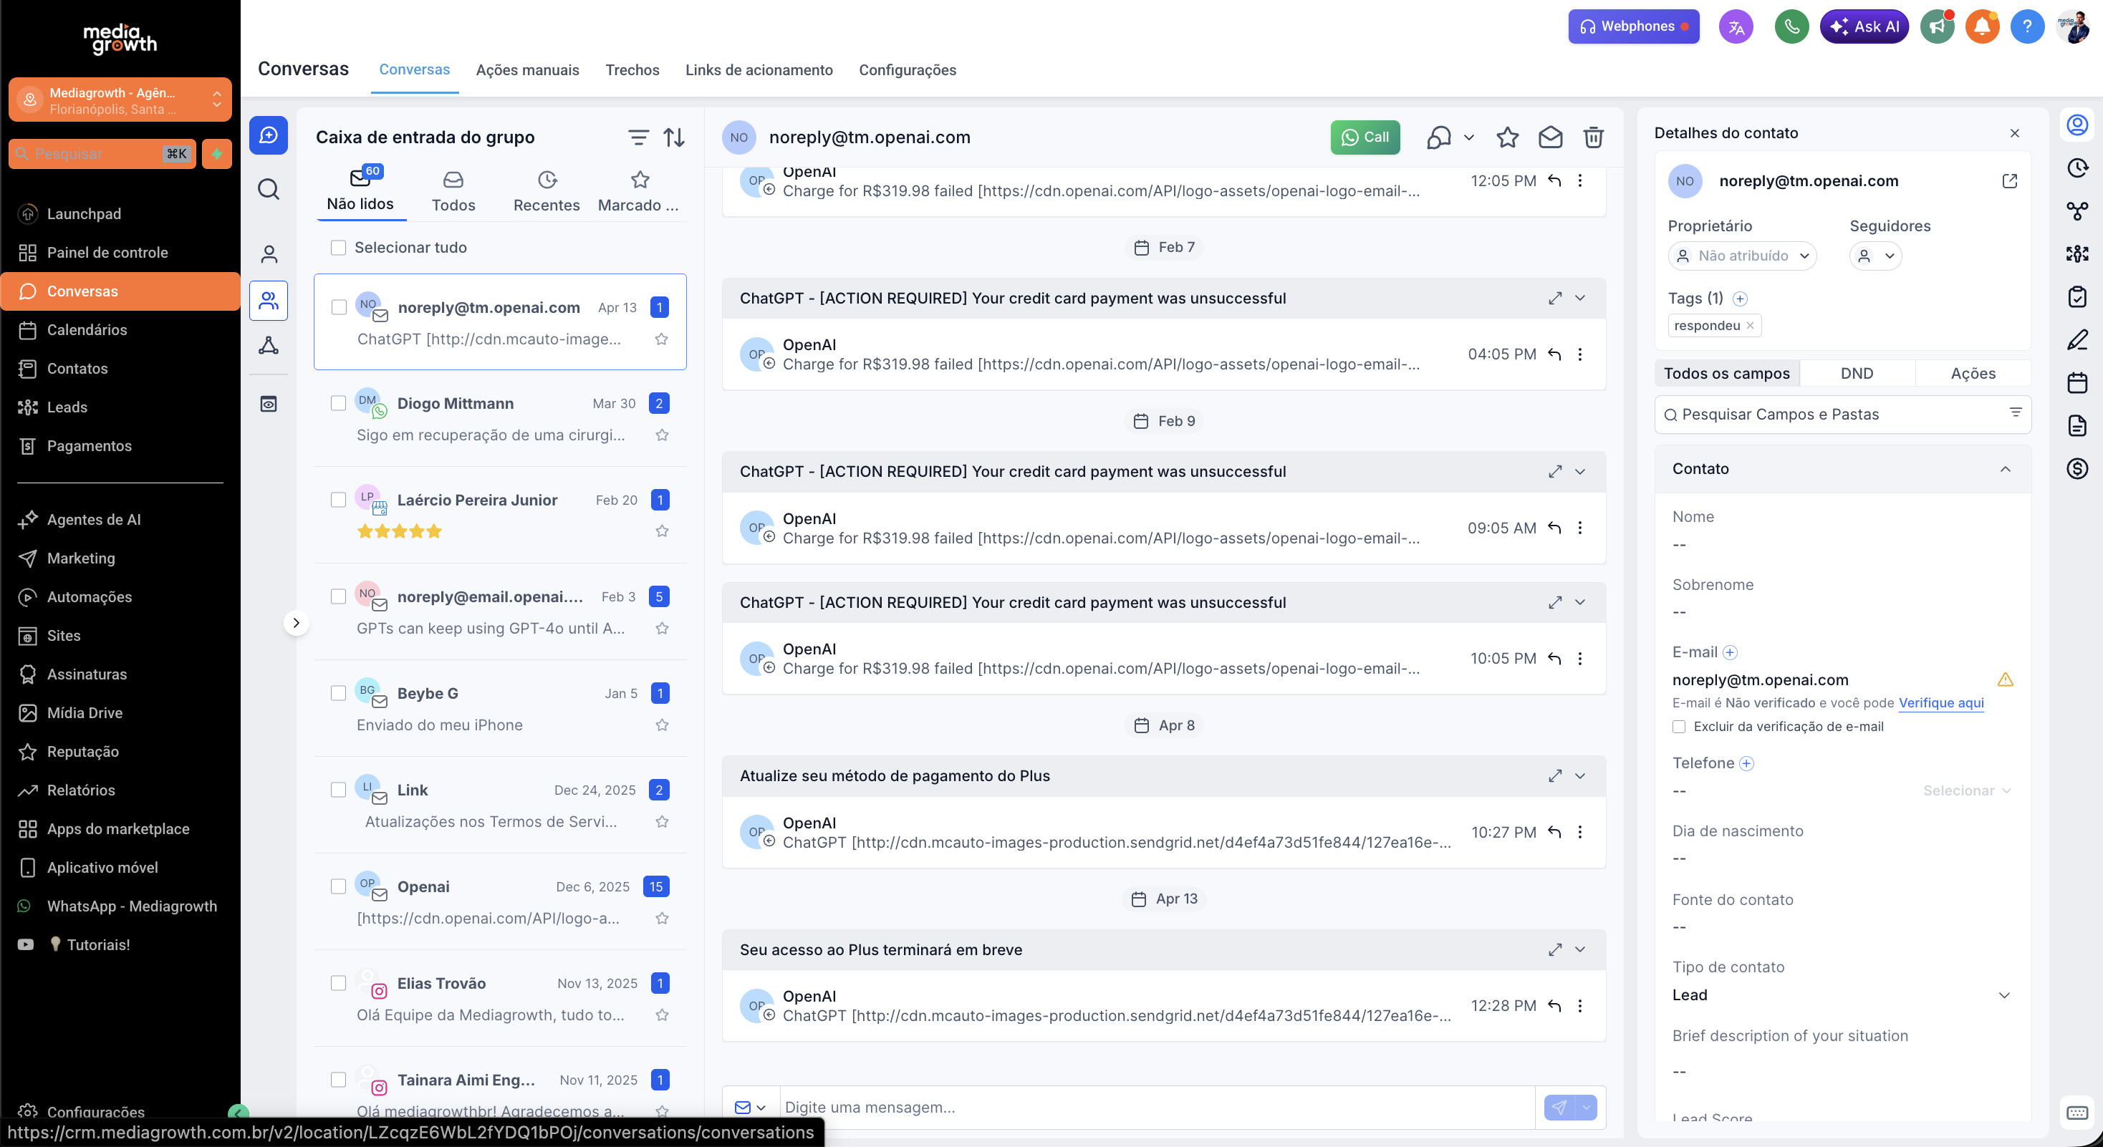Select the noreply@email.openai conversation checkbox

[x=338, y=596]
